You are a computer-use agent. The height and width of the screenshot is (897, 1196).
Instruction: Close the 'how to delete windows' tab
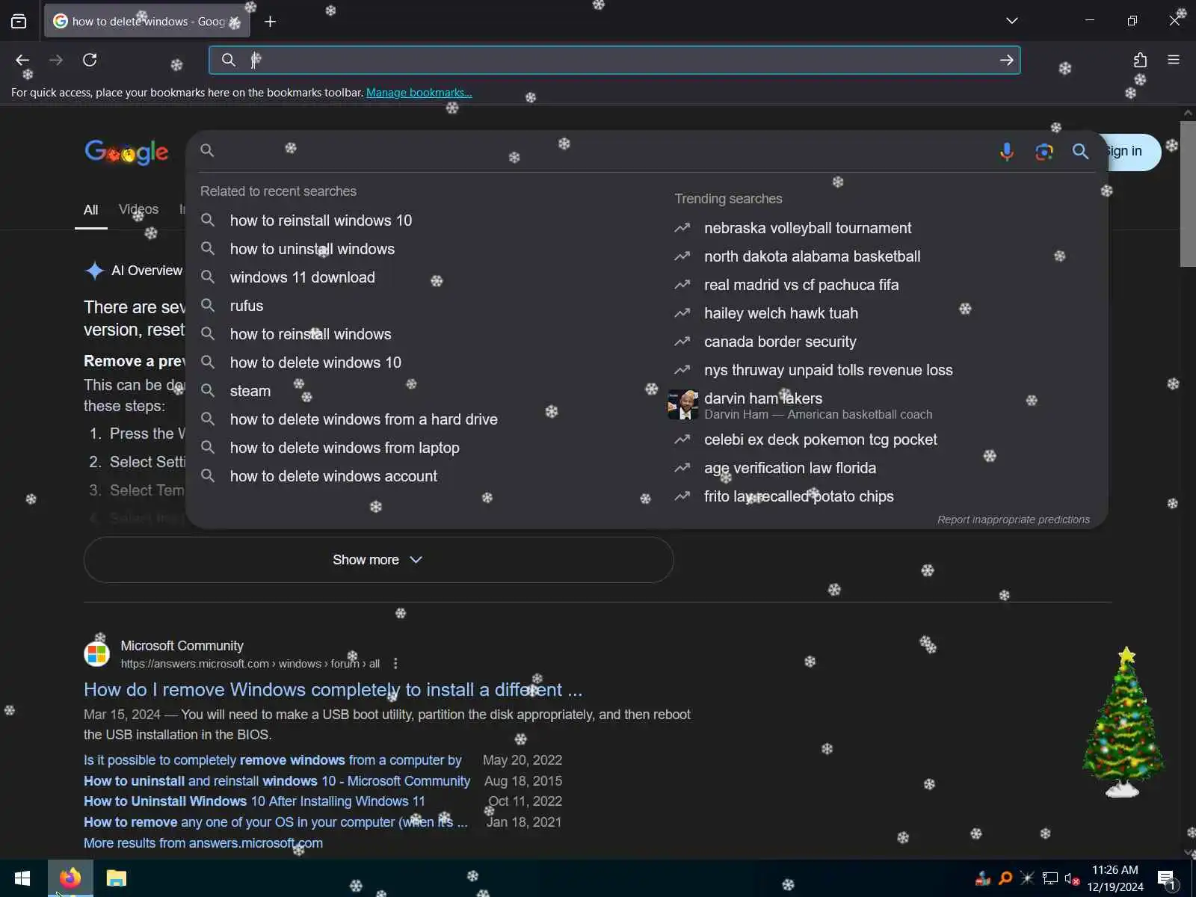point(235,22)
